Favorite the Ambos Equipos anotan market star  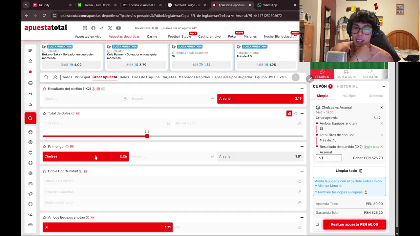(x=44, y=217)
